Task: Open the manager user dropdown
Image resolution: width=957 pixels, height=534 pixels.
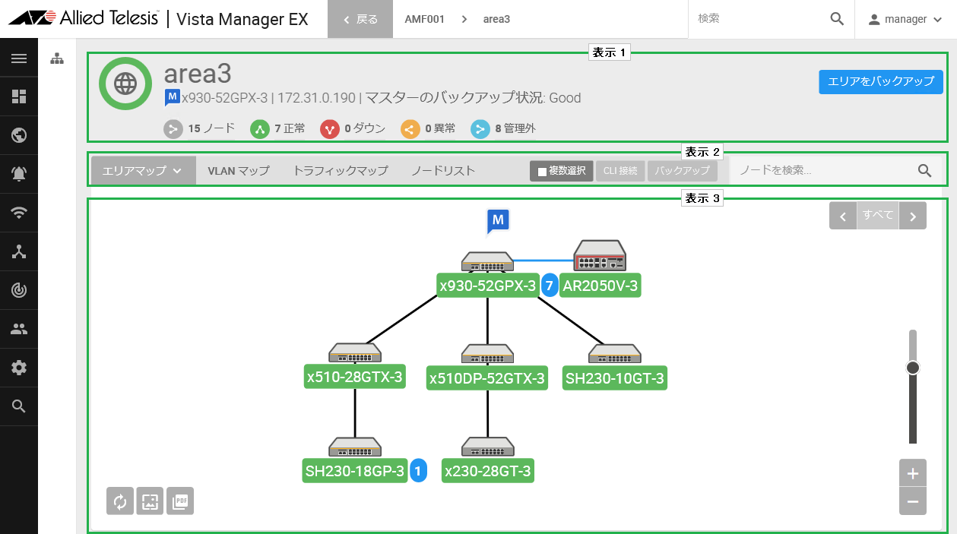Action: pos(905,19)
